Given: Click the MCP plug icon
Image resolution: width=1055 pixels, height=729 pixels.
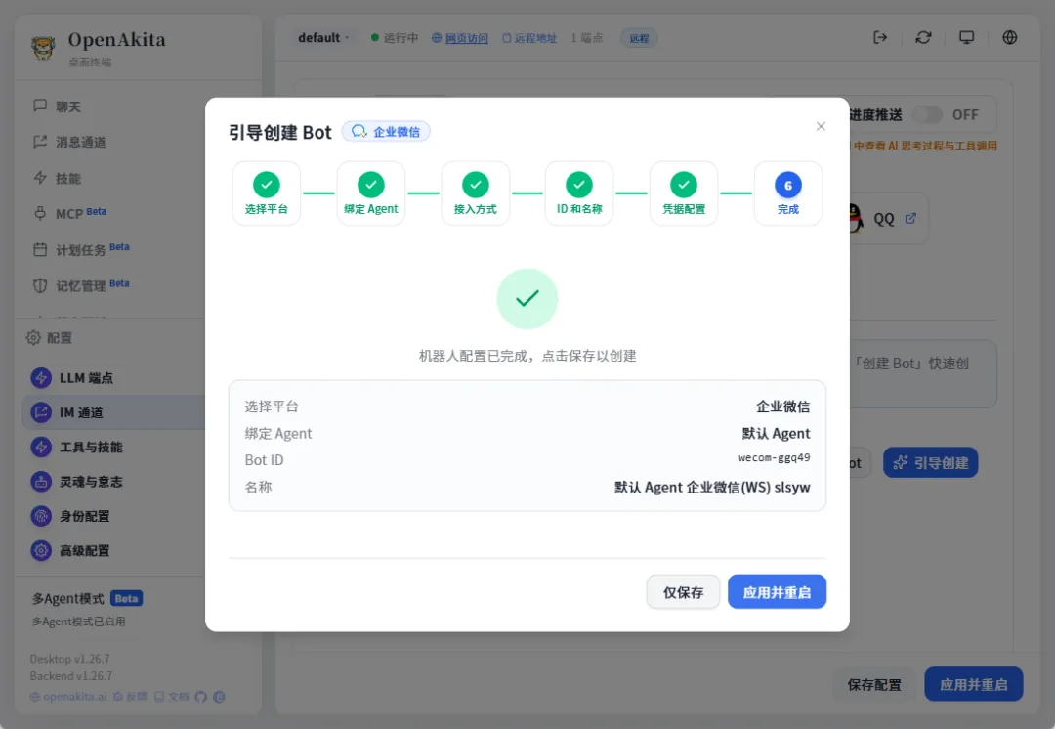Looking at the screenshot, I should (40, 213).
